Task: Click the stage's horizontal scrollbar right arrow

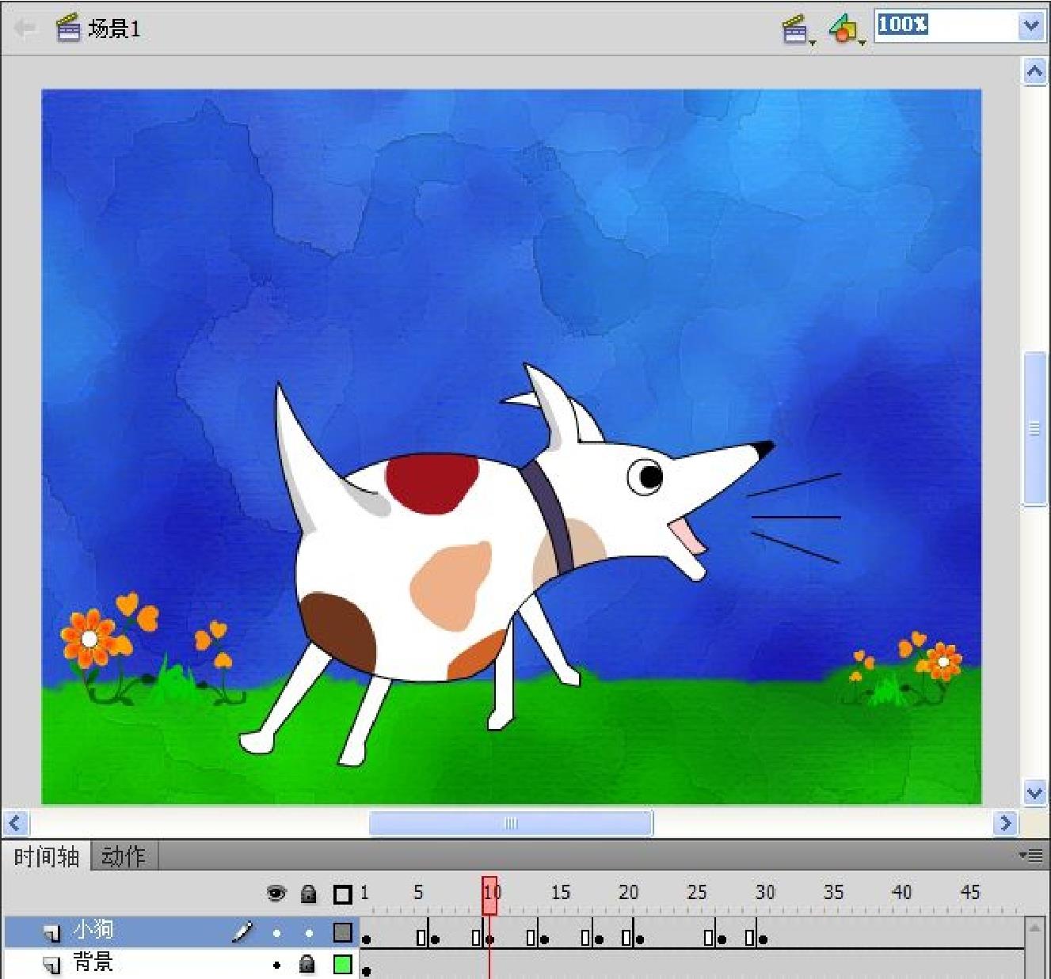Action: click(x=1004, y=823)
